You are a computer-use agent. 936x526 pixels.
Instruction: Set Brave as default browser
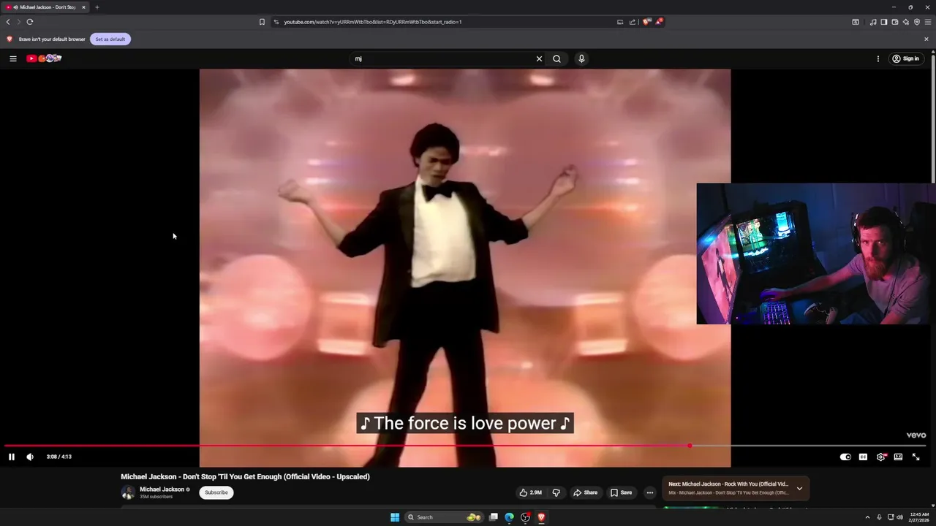point(110,39)
